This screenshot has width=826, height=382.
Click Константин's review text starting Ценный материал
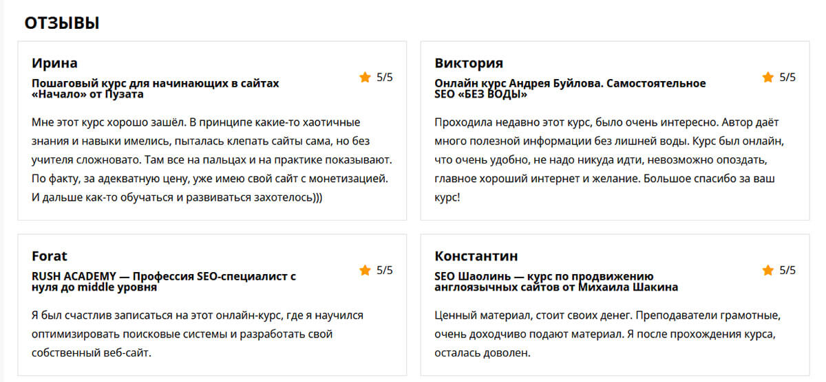(x=607, y=334)
